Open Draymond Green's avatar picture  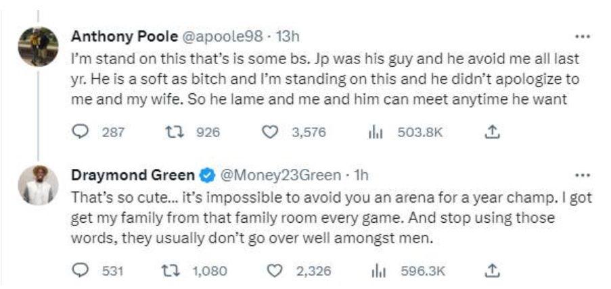pyautogui.click(x=38, y=184)
